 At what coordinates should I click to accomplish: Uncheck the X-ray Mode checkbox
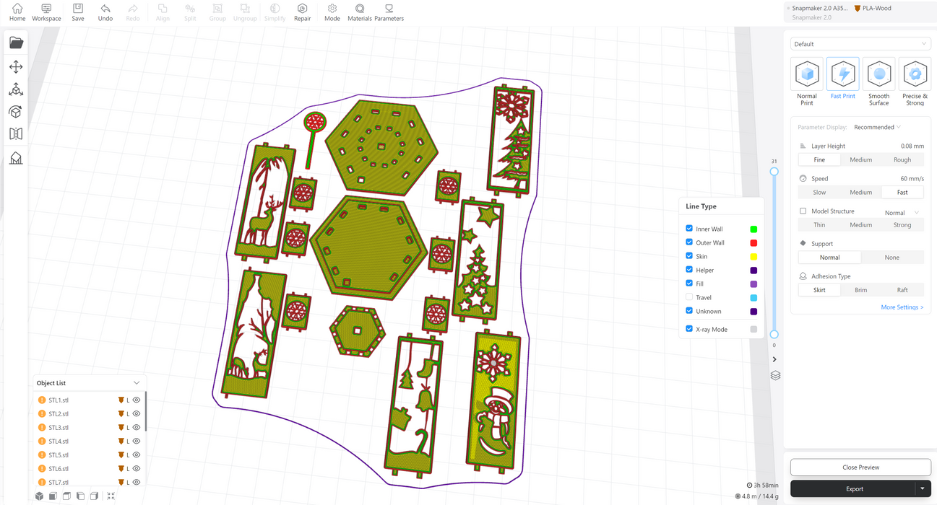tap(689, 329)
